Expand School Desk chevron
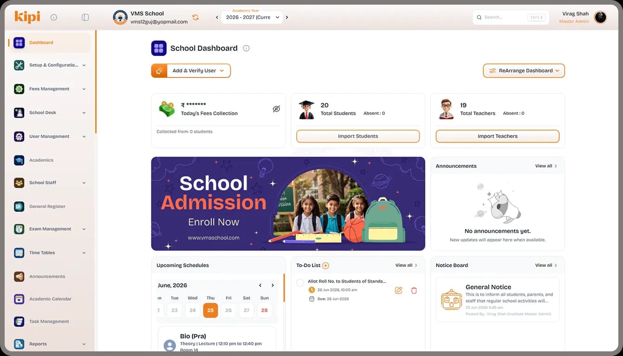This screenshot has height=356, width=623. (84, 113)
